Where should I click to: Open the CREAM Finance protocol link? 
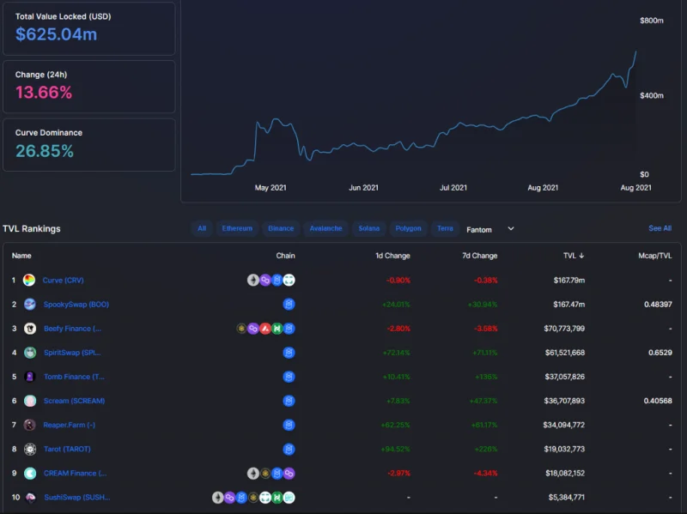click(75, 474)
